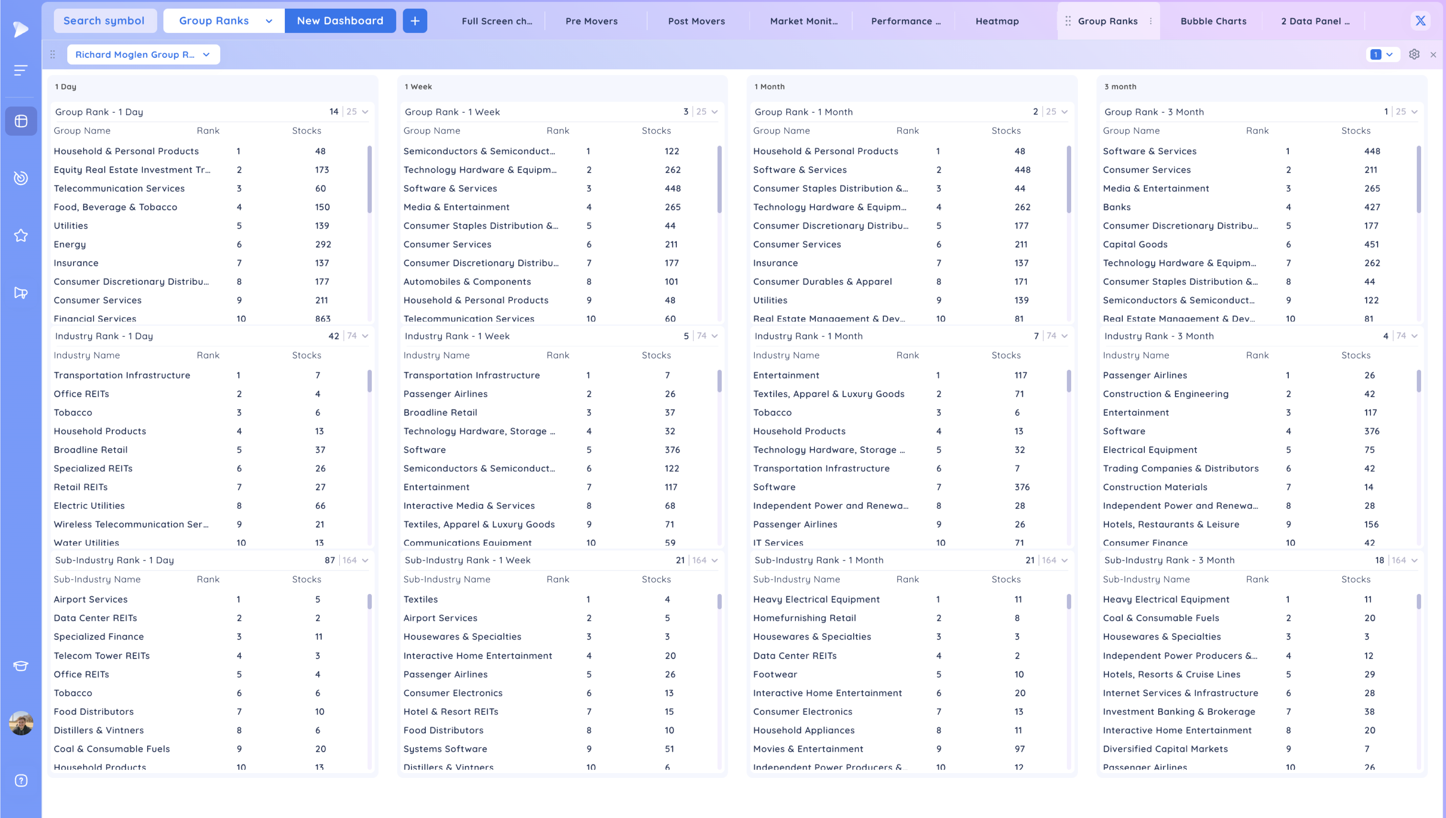Viewport: 1446px width, 818px height.
Task: Expand Sub-Industry Rank - 1 Week chevron
Action: 715,560
